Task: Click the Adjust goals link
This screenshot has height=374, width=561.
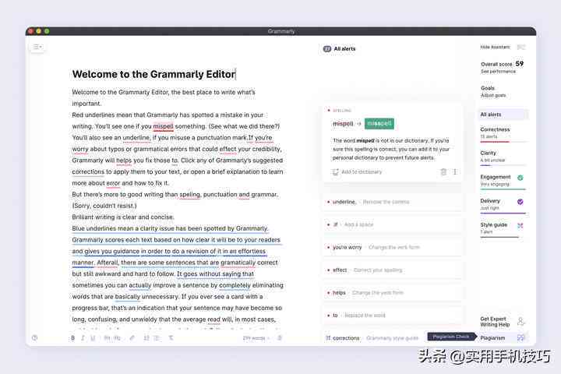Action: [493, 95]
